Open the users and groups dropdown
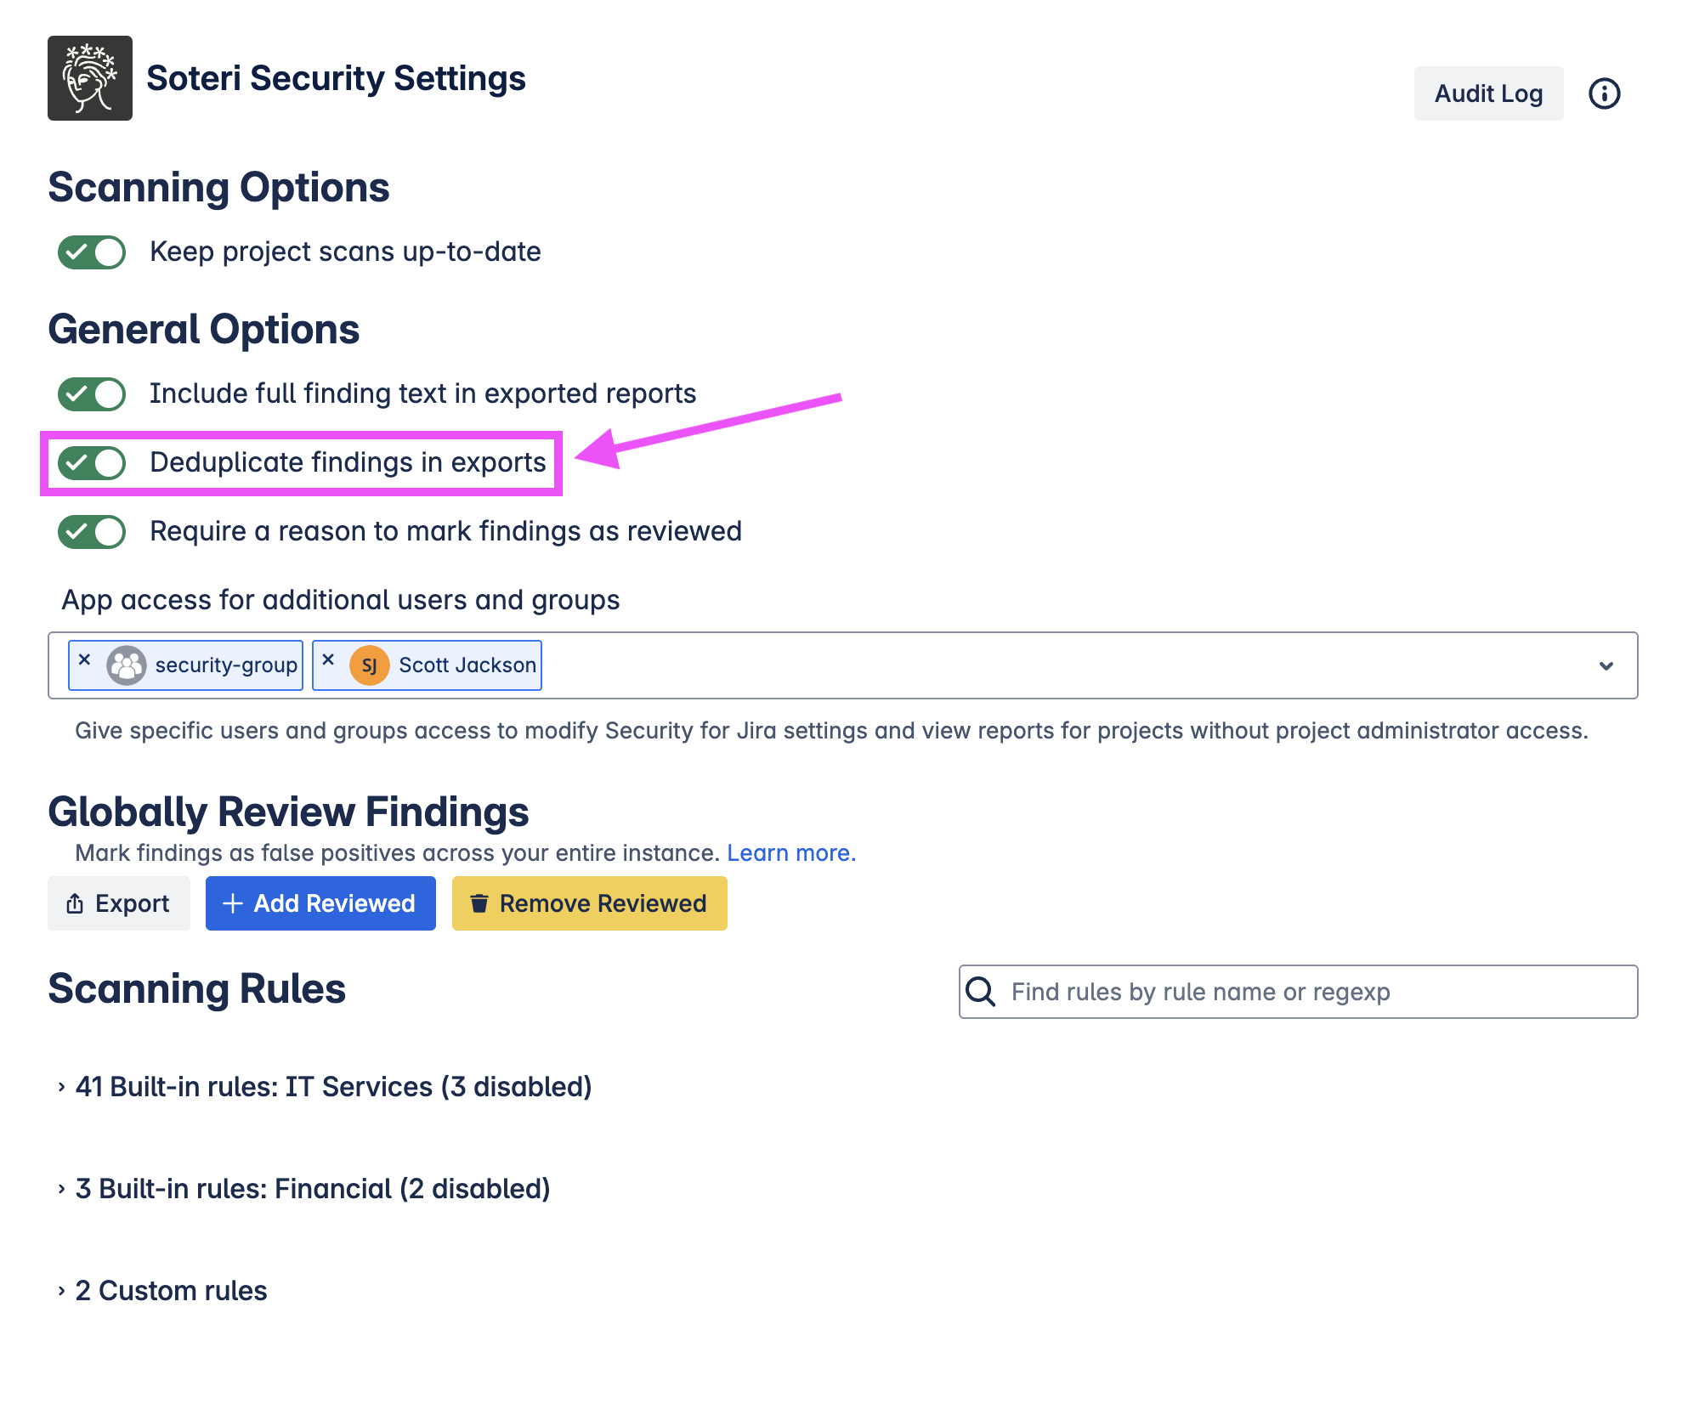 pyautogui.click(x=1606, y=665)
